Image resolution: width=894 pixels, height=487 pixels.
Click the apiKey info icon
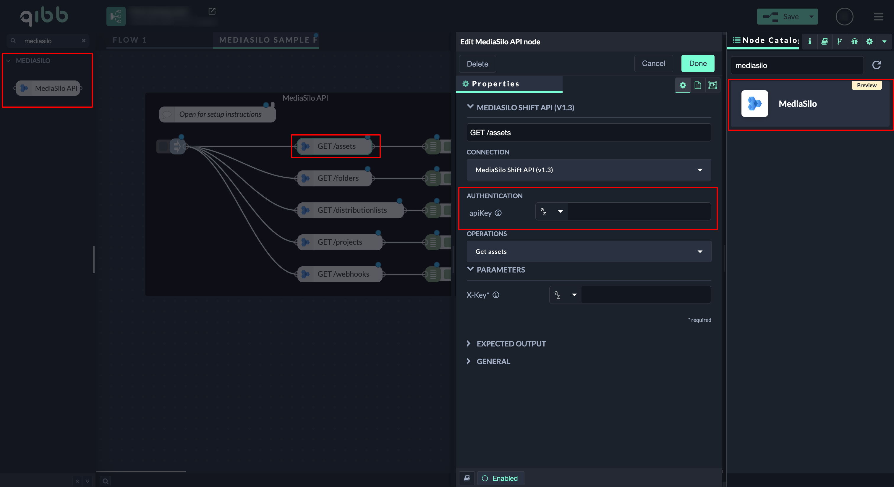(x=498, y=213)
